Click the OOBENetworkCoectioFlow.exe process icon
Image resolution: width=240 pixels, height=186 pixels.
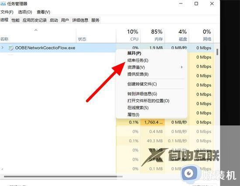tap(11, 48)
